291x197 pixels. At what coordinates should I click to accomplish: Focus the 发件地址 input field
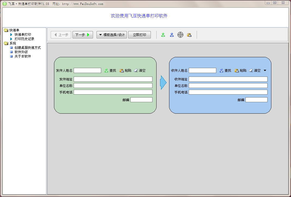[113, 79]
